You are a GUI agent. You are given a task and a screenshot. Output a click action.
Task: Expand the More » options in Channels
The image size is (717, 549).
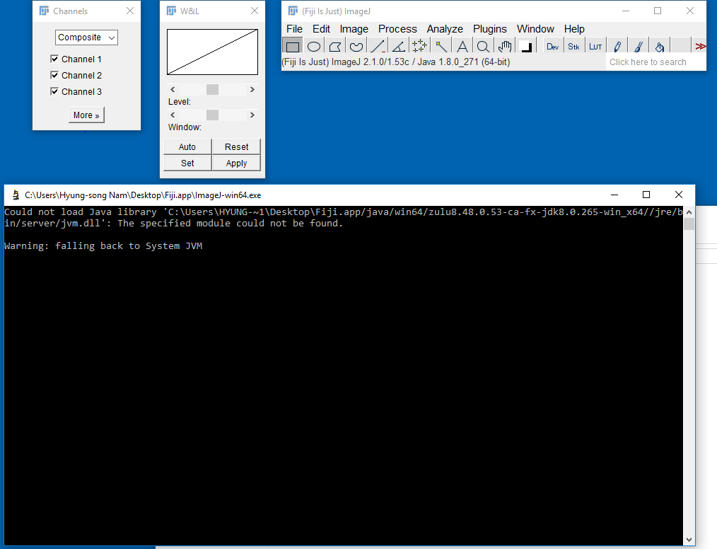(x=86, y=115)
